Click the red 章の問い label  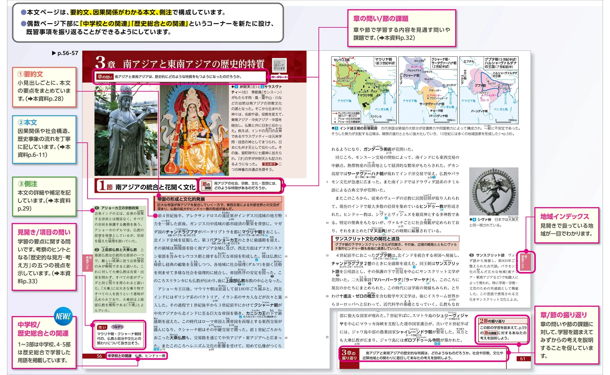point(105,77)
